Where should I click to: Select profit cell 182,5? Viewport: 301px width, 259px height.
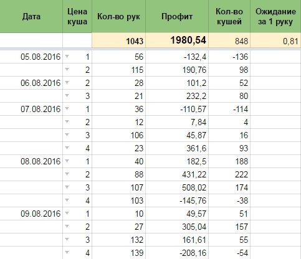click(177, 161)
